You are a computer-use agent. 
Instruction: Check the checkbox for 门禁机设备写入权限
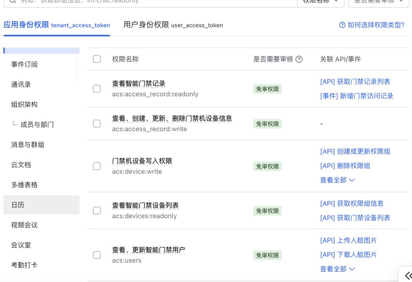(x=97, y=166)
